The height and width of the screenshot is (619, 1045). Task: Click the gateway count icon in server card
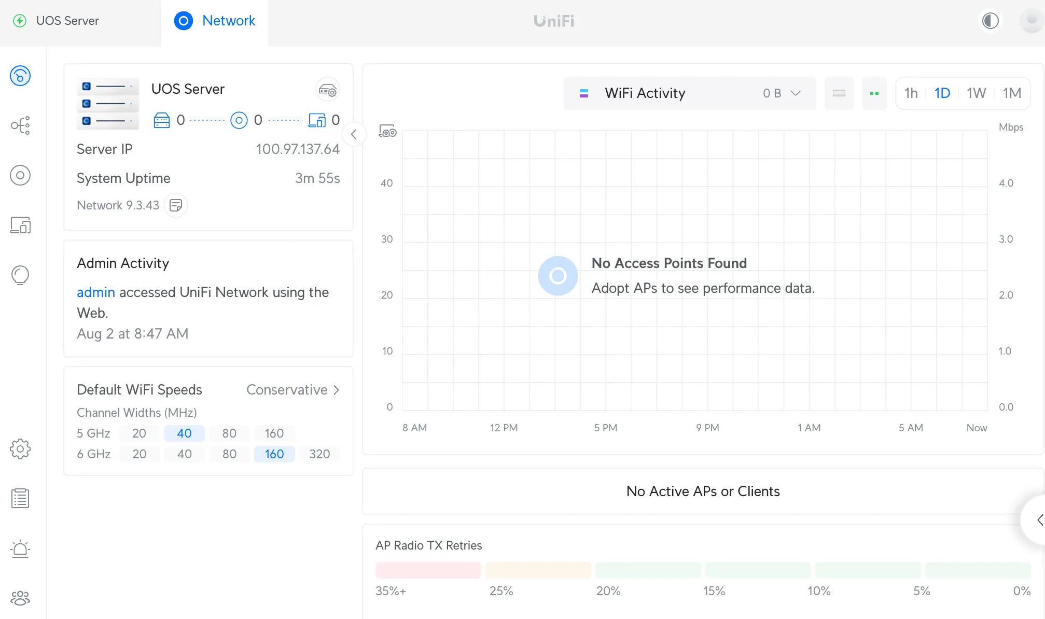point(162,120)
